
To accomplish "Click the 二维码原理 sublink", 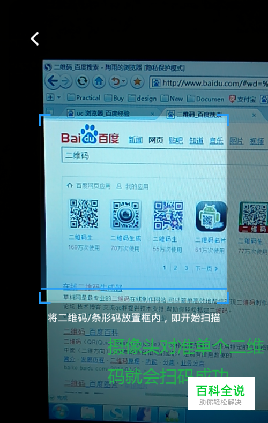I will 125,361.
